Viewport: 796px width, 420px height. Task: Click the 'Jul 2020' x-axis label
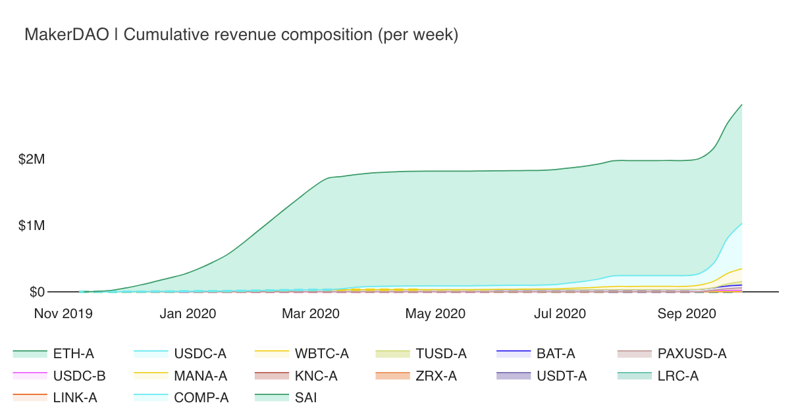[560, 314]
